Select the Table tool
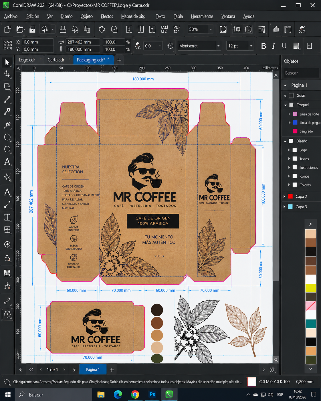Image resolution: width=321 pixels, height=401 pixels. pos(7,230)
